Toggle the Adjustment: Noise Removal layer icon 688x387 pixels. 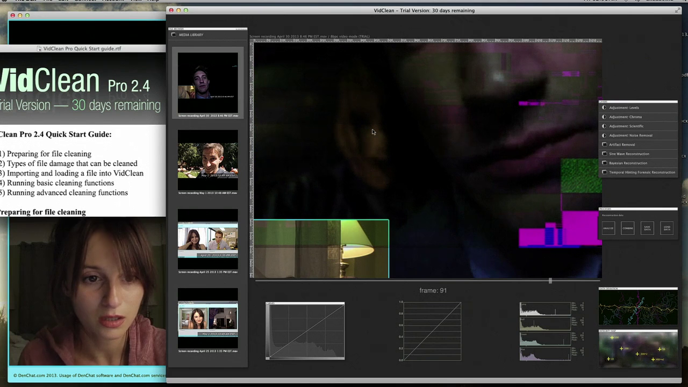point(604,135)
